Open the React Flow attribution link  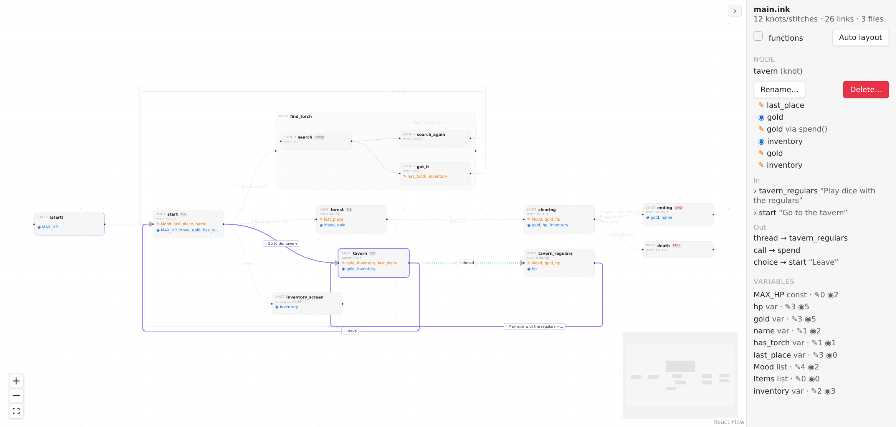(x=729, y=422)
